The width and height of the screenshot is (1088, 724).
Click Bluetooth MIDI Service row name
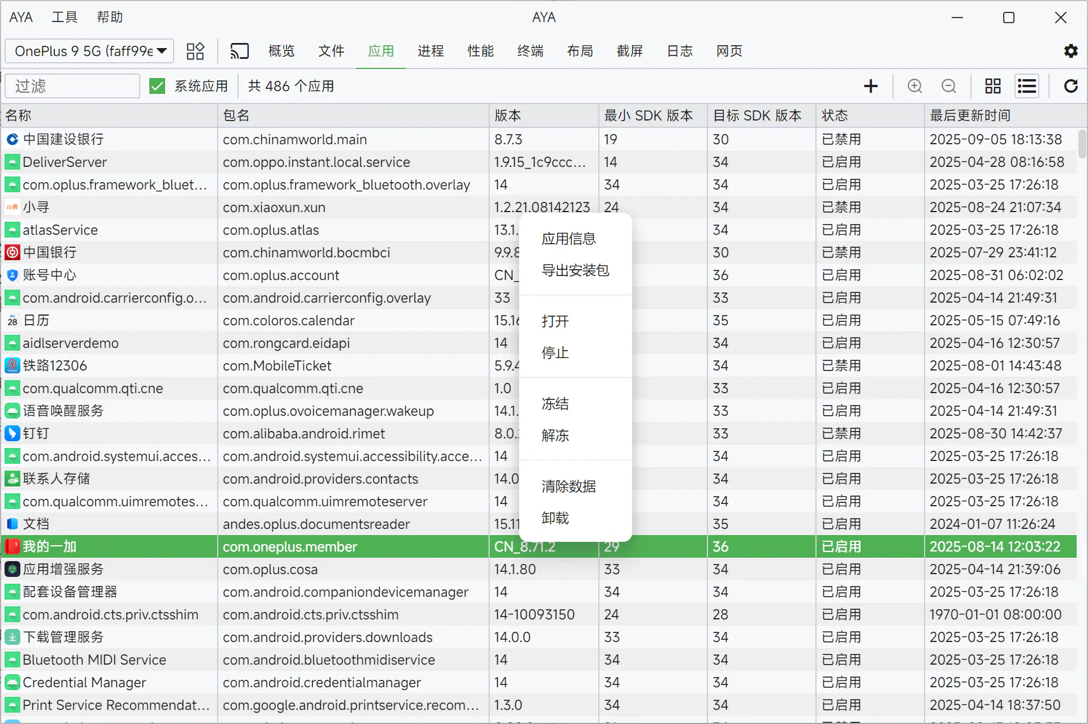click(x=94, y=660)
